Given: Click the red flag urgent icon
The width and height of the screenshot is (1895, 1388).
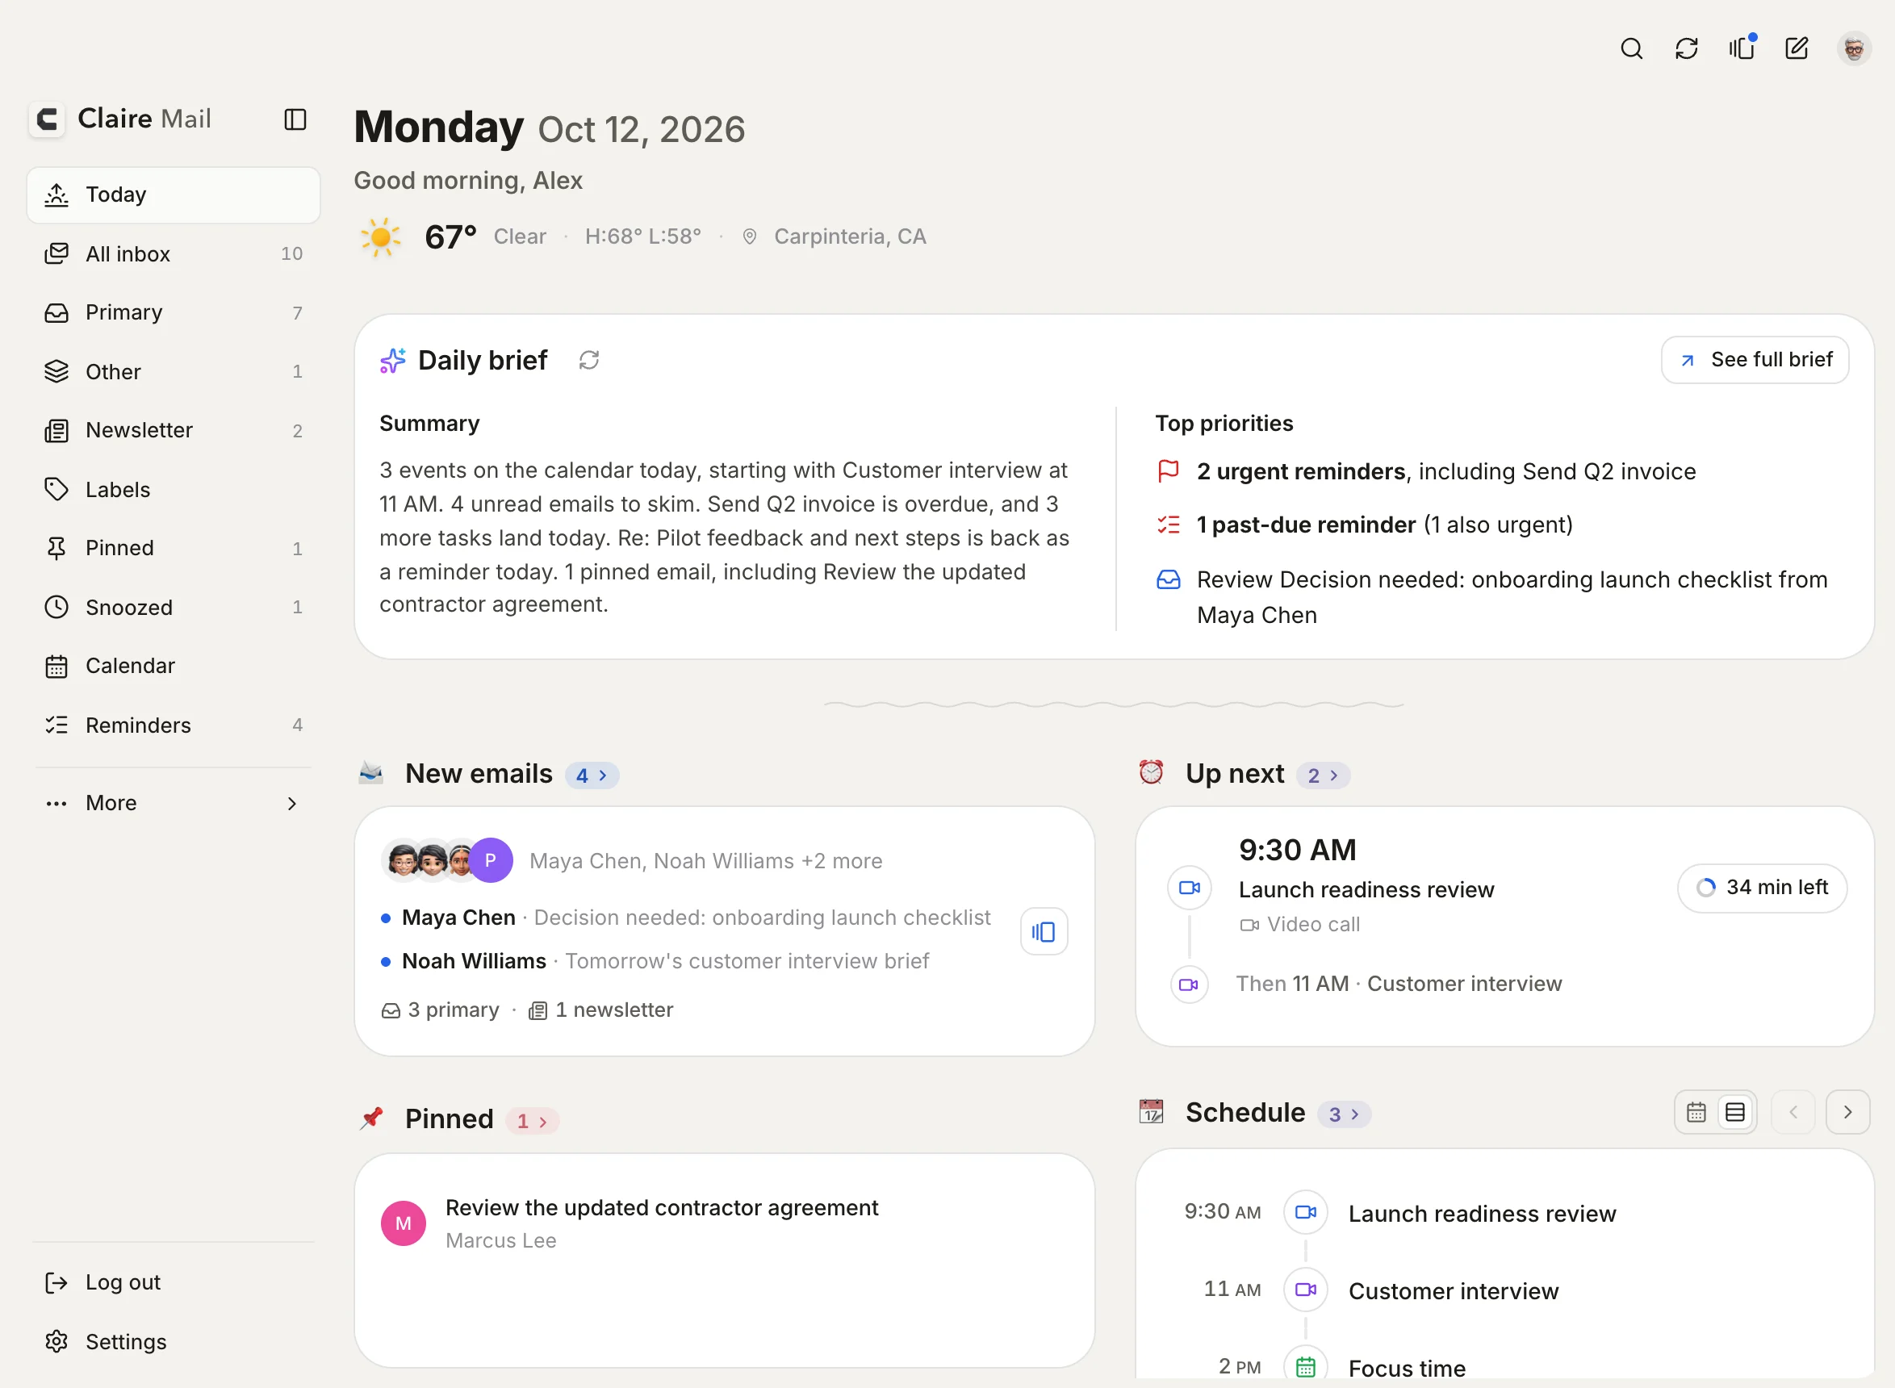Looking at the screenshot, I should (1168, 470).
